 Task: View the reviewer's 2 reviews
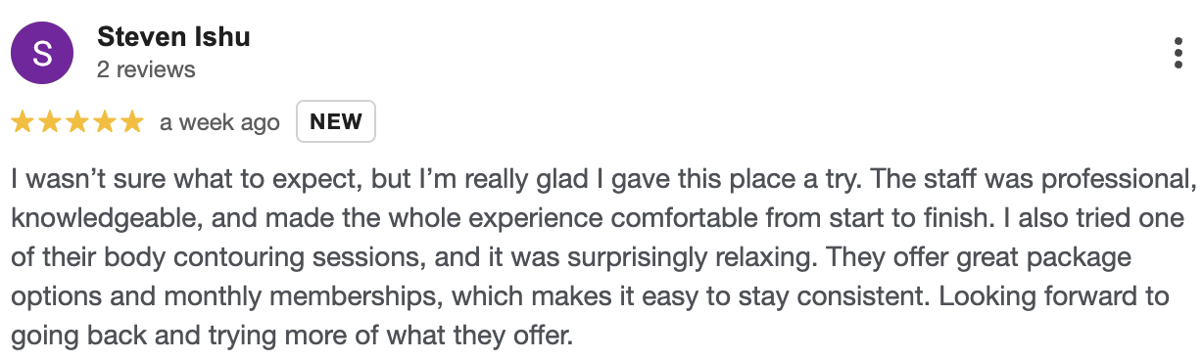[x=146, y=69]
